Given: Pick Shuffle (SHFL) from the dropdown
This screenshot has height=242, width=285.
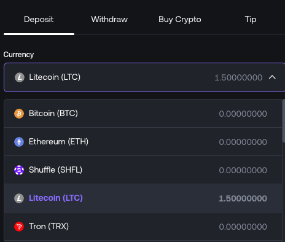Looking at the screenshot, I should point(143,170).
